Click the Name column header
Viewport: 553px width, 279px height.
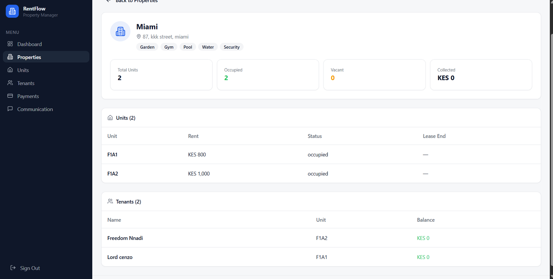pos(114,220)
